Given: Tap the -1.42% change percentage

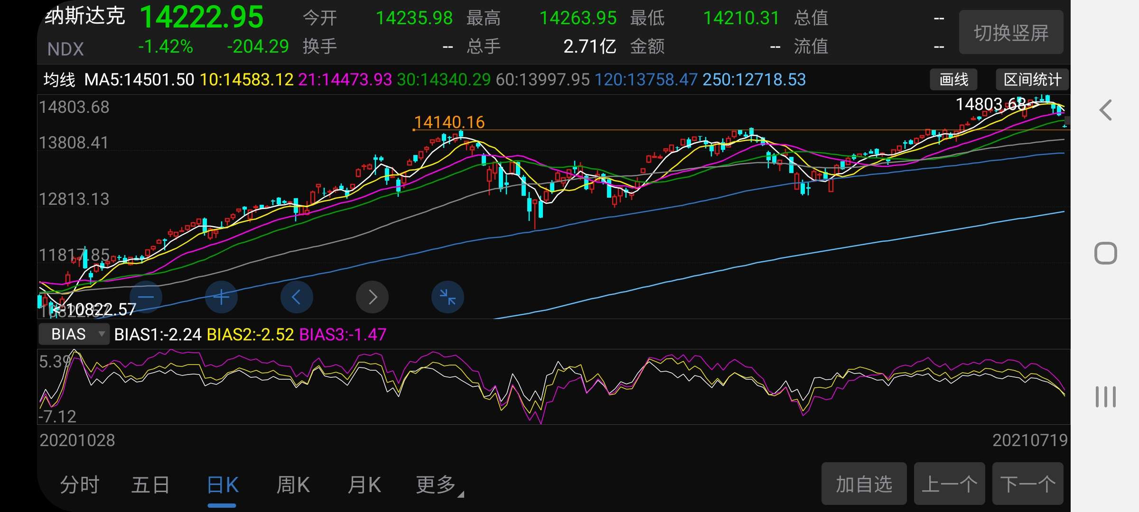Looking at the screenshot, I should click(166, 46).
